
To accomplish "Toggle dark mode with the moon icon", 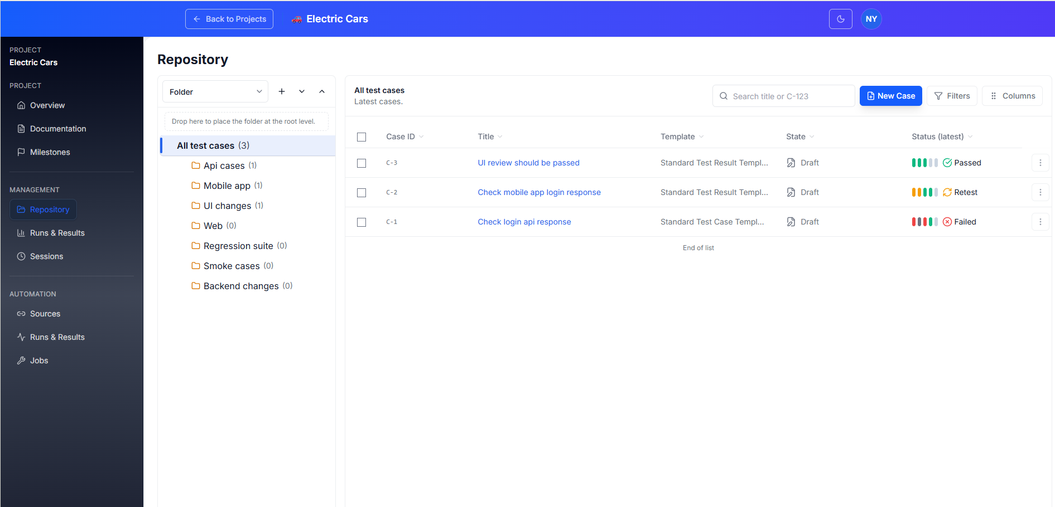I will point(840,18).
